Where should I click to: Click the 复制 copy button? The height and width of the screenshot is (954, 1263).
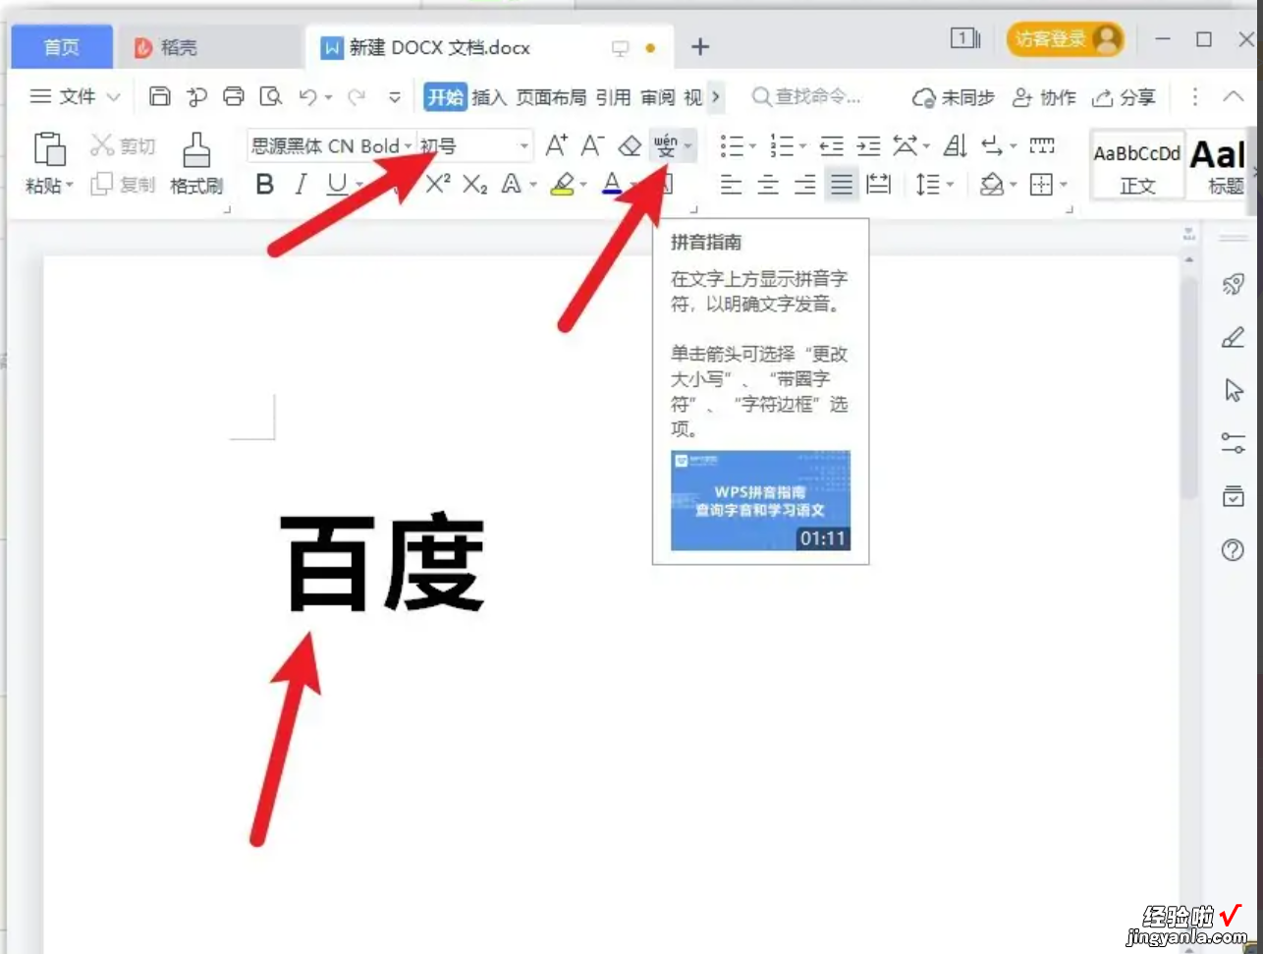pos(123,184)
